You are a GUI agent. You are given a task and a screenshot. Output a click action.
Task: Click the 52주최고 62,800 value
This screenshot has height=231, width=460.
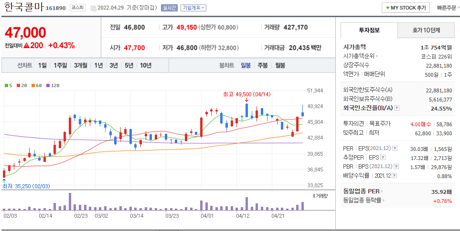click(424, 133)
